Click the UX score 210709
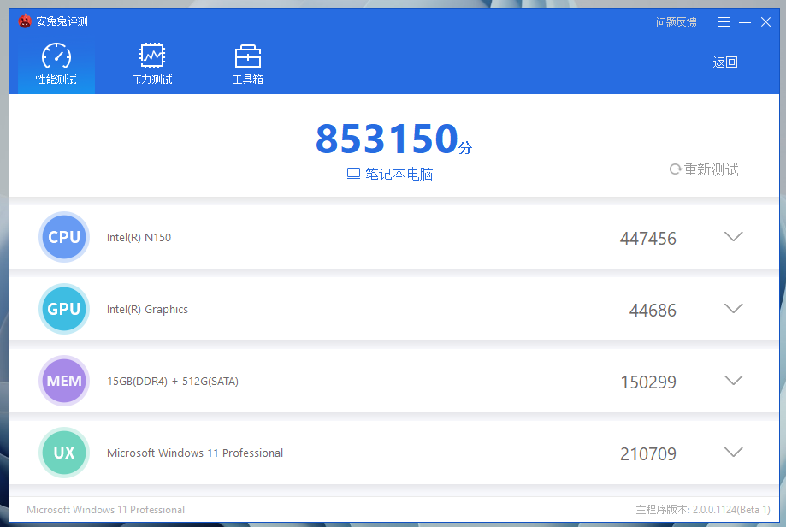 pos(648,453)
